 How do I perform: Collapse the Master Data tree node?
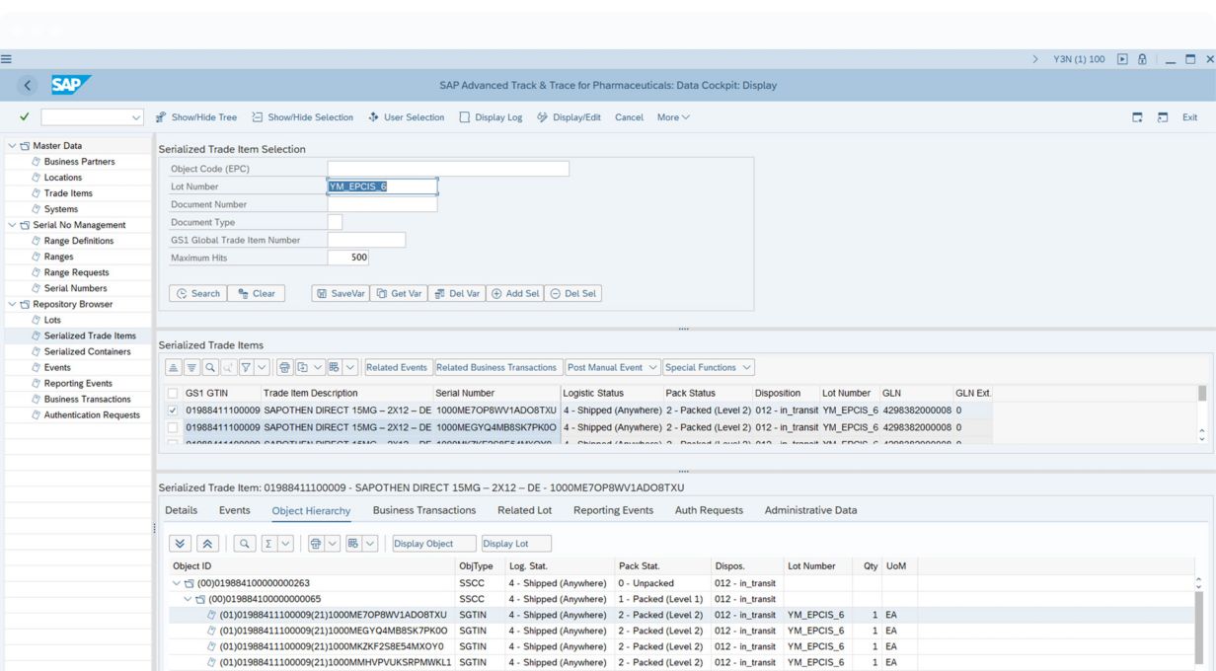click(12, 146)
